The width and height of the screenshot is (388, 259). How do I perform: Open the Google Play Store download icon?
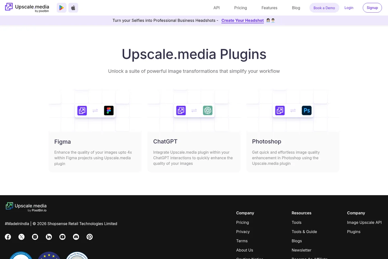[x=61, y=7]
